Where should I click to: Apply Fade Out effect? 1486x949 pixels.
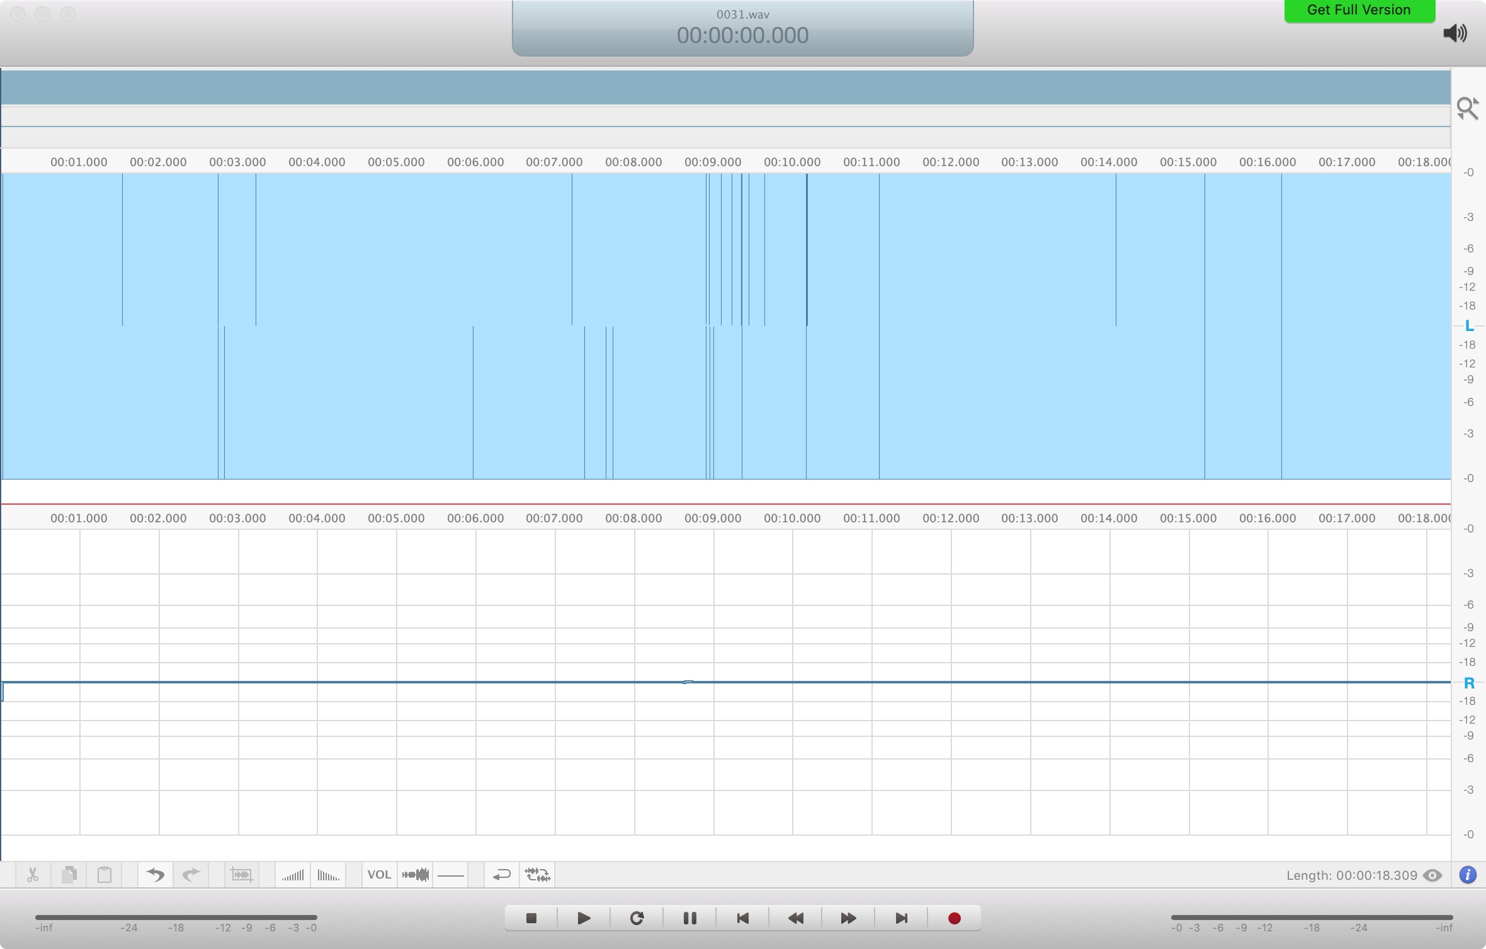[328, 875]
